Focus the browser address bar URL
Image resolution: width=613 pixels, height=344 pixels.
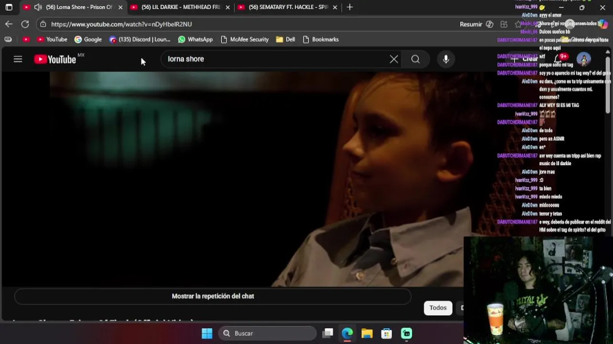coord(121,24)
